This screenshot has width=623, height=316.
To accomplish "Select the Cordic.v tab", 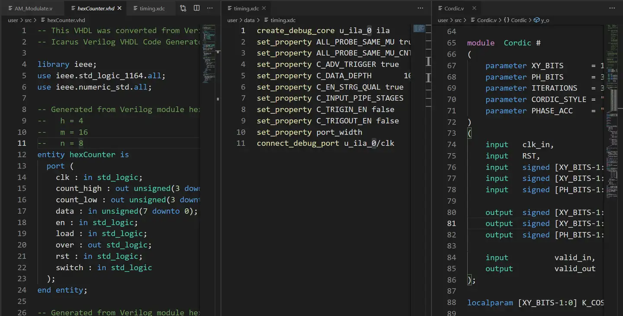I will 454,8.
